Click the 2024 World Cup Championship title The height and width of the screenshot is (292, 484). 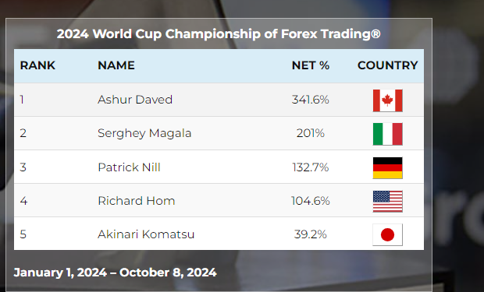pos(219,34)
